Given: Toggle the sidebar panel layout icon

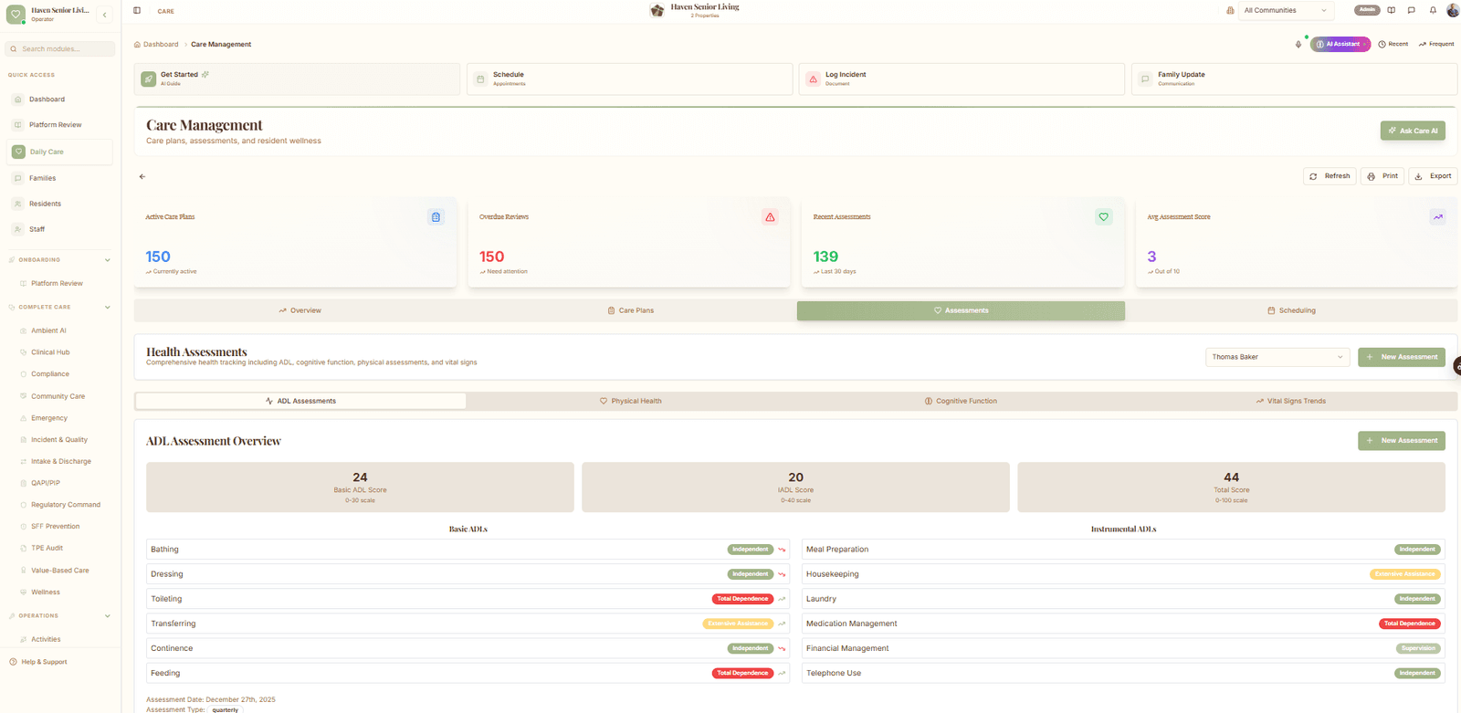Looking at the screenshot, I should pyautogui.click(x=137, y=11).
